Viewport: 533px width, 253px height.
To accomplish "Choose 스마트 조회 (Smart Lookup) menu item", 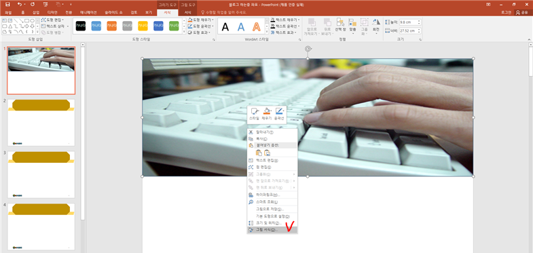I will click(x=272, y=201).
